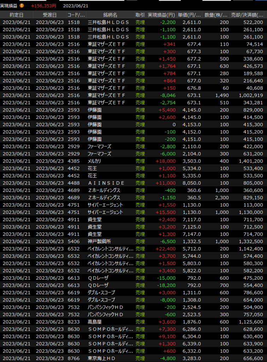Image resolution: width=267 pixels, height=362 pixels.
Task: Sort by the 受渡日 column header
Action: point(50,15)
